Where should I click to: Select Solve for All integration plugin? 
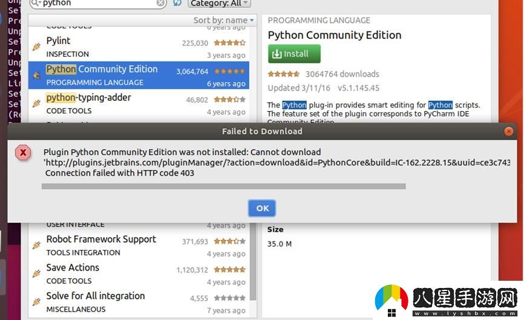[x=139, y=302]
